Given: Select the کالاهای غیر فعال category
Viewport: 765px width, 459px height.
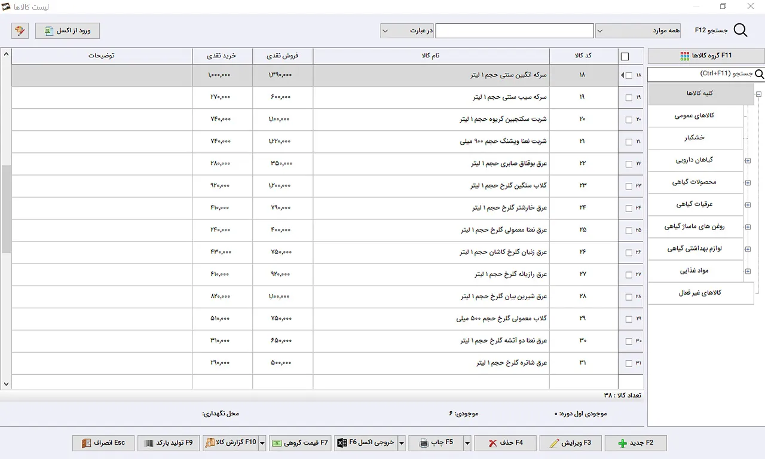Looking at the screenshot, I should 700,293.
